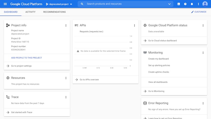Click project ID theta-bliss-168110

[x=20, y=42]
